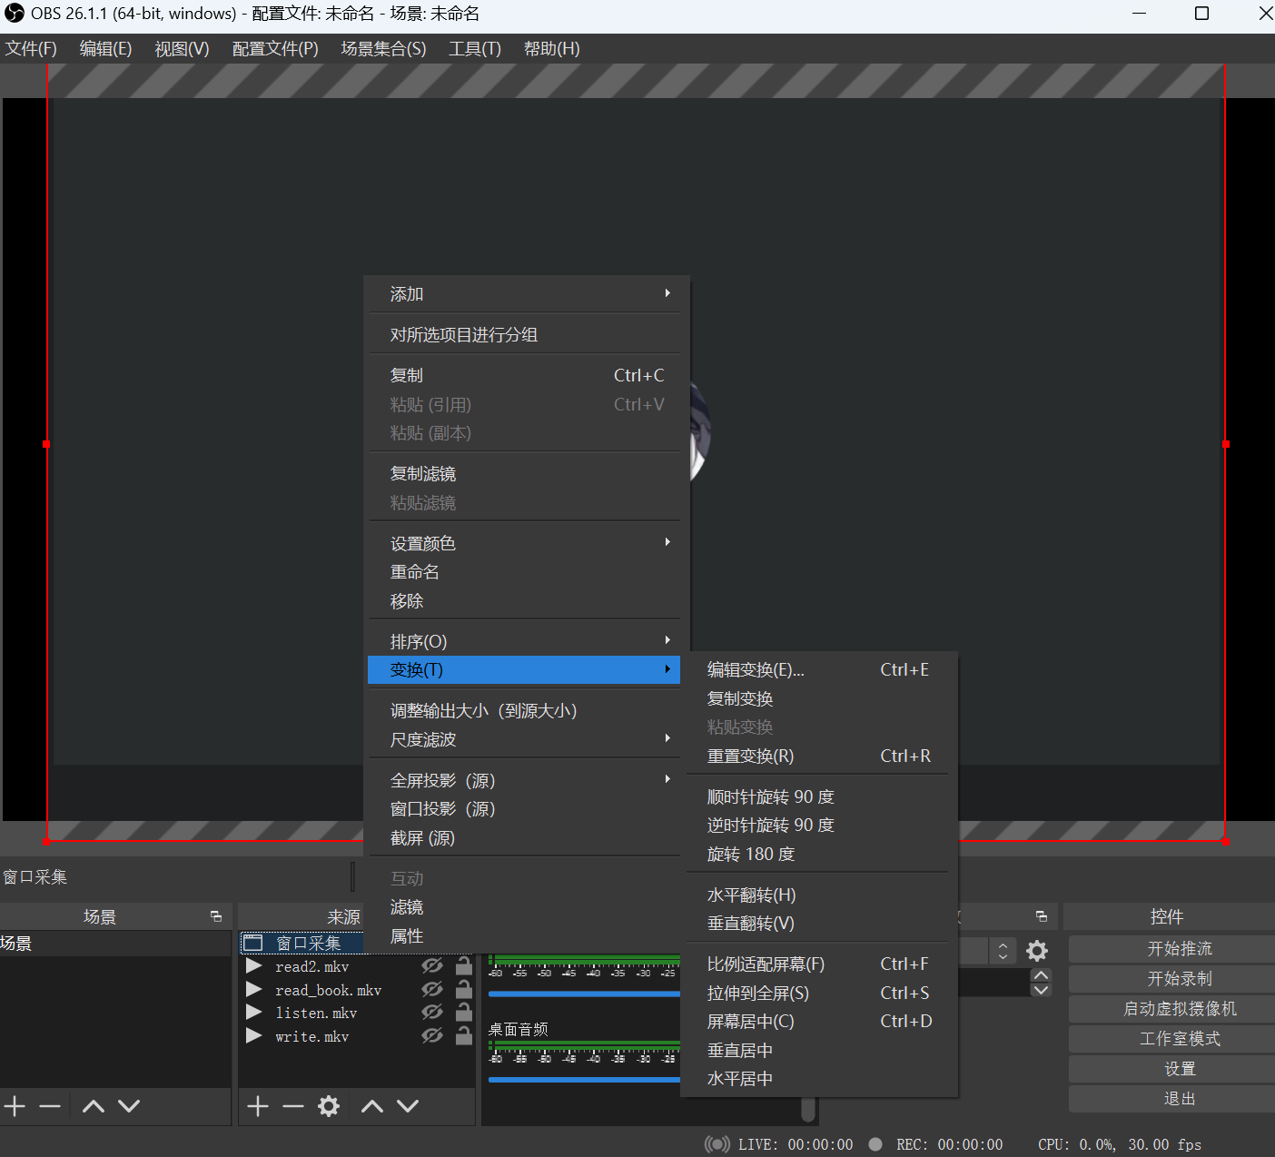Open transition properties gear icon
This screenshot has width=1275, height=1157.
pos(1037,951)
